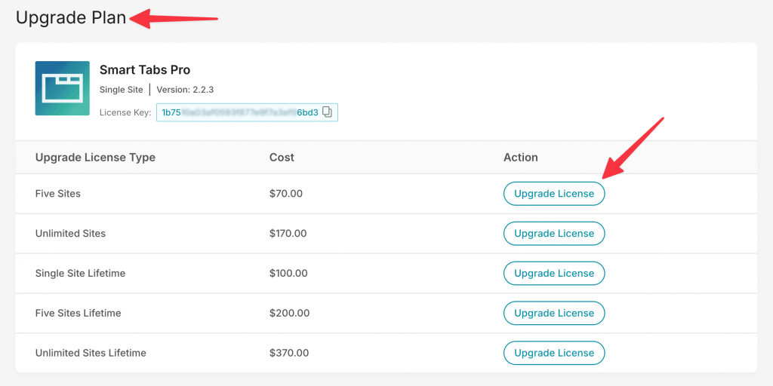
Task: Copy the license key with the copy icon
Action: pyautogui.click(x=328, y=112)
